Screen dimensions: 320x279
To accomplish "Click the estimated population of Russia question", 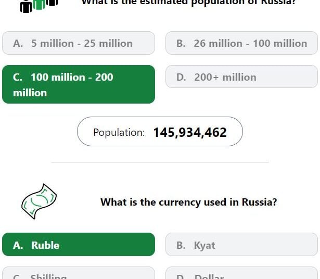I will [x=188, y=3].
